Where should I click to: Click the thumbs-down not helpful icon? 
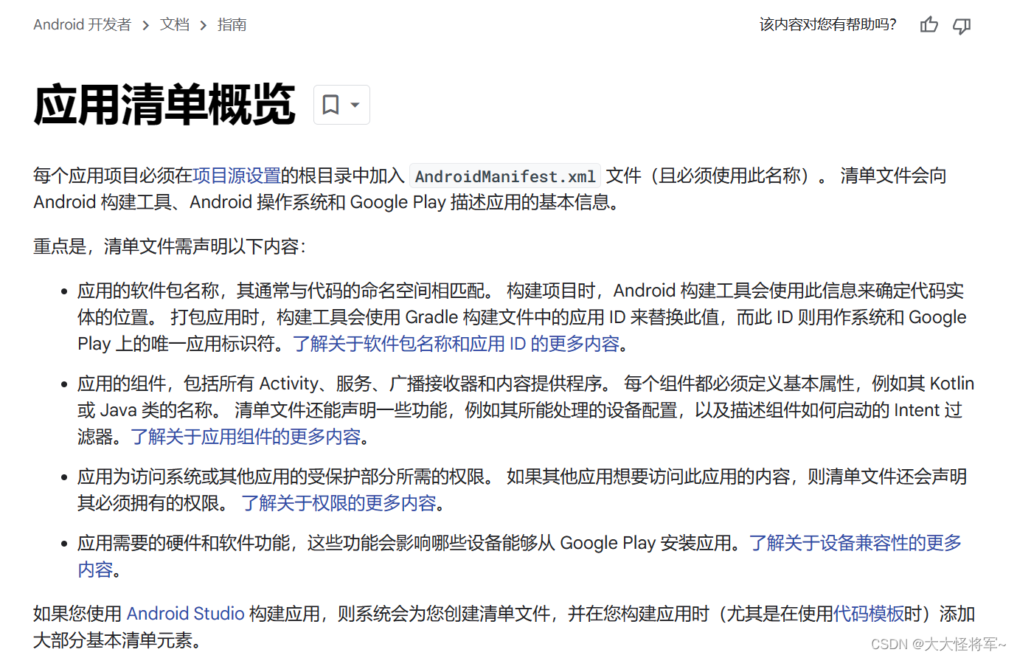pyautogui.click(x=962, y=26)
